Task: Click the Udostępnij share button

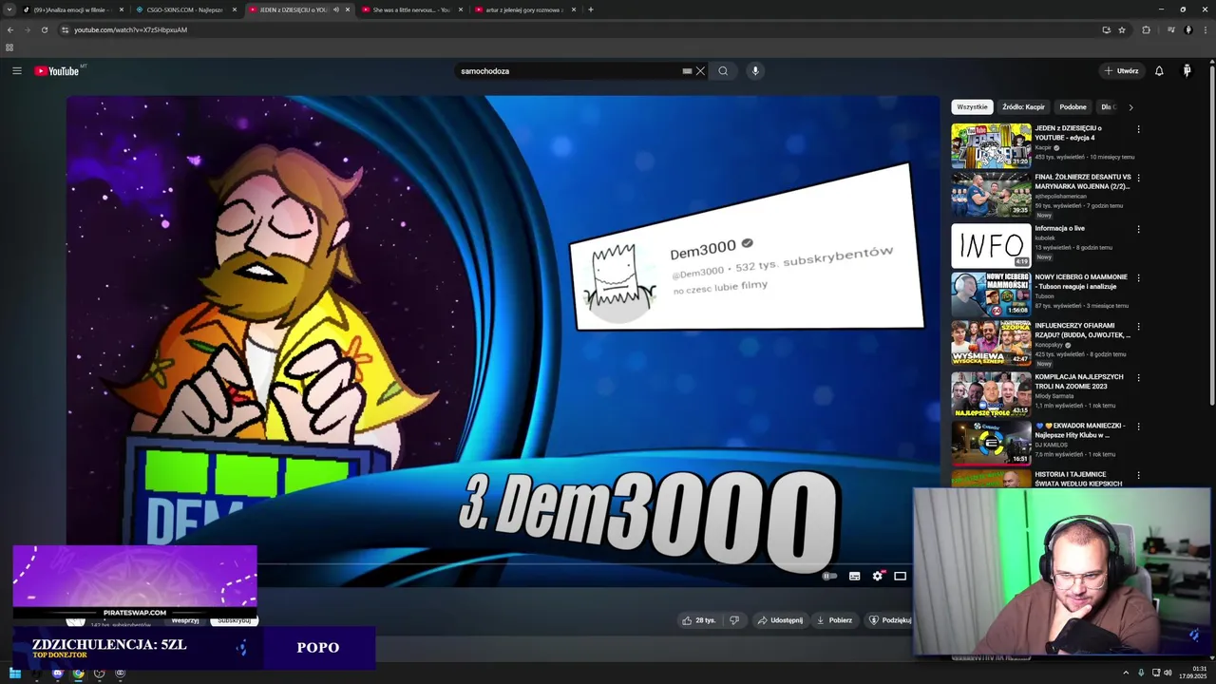Action: (x=780, y=620)
